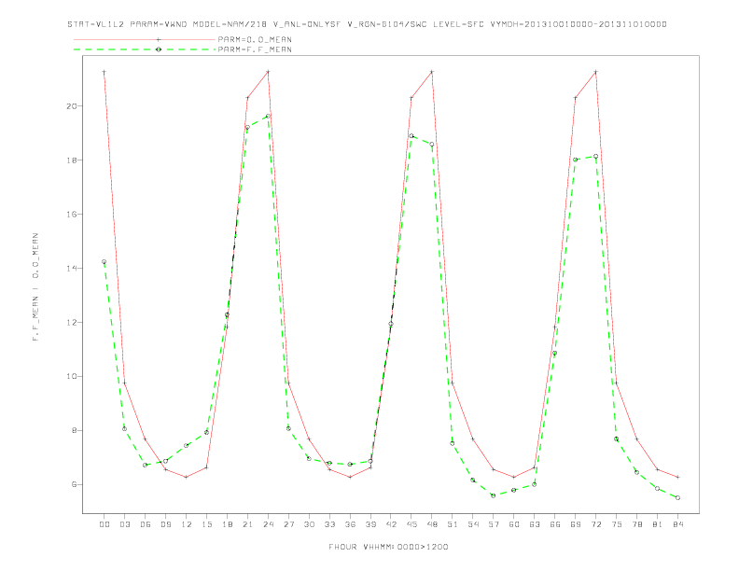
Task: Click the red plus data point at hour 48
Action: pos(432,72)
